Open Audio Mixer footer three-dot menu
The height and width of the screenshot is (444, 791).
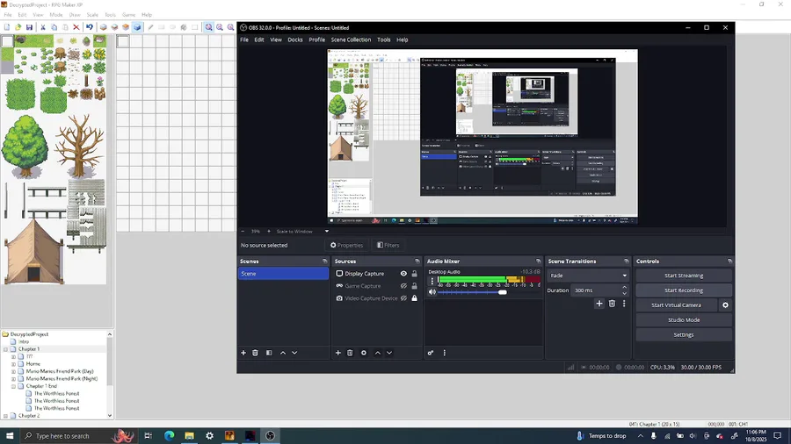pyautogui.click(x=445, y=353)
